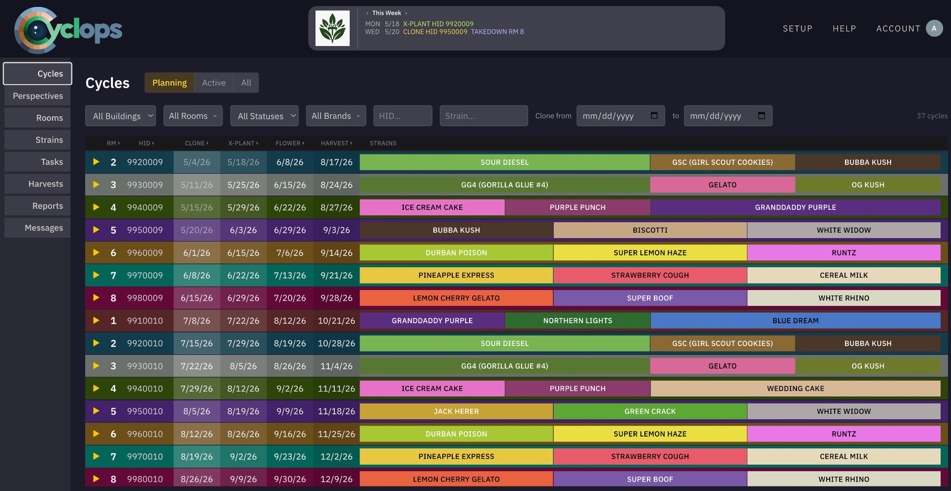Image resolution: width=951 pixels, height=491 pixels.
Task: Sort by CLONE column header
Action: coord(197,143)
